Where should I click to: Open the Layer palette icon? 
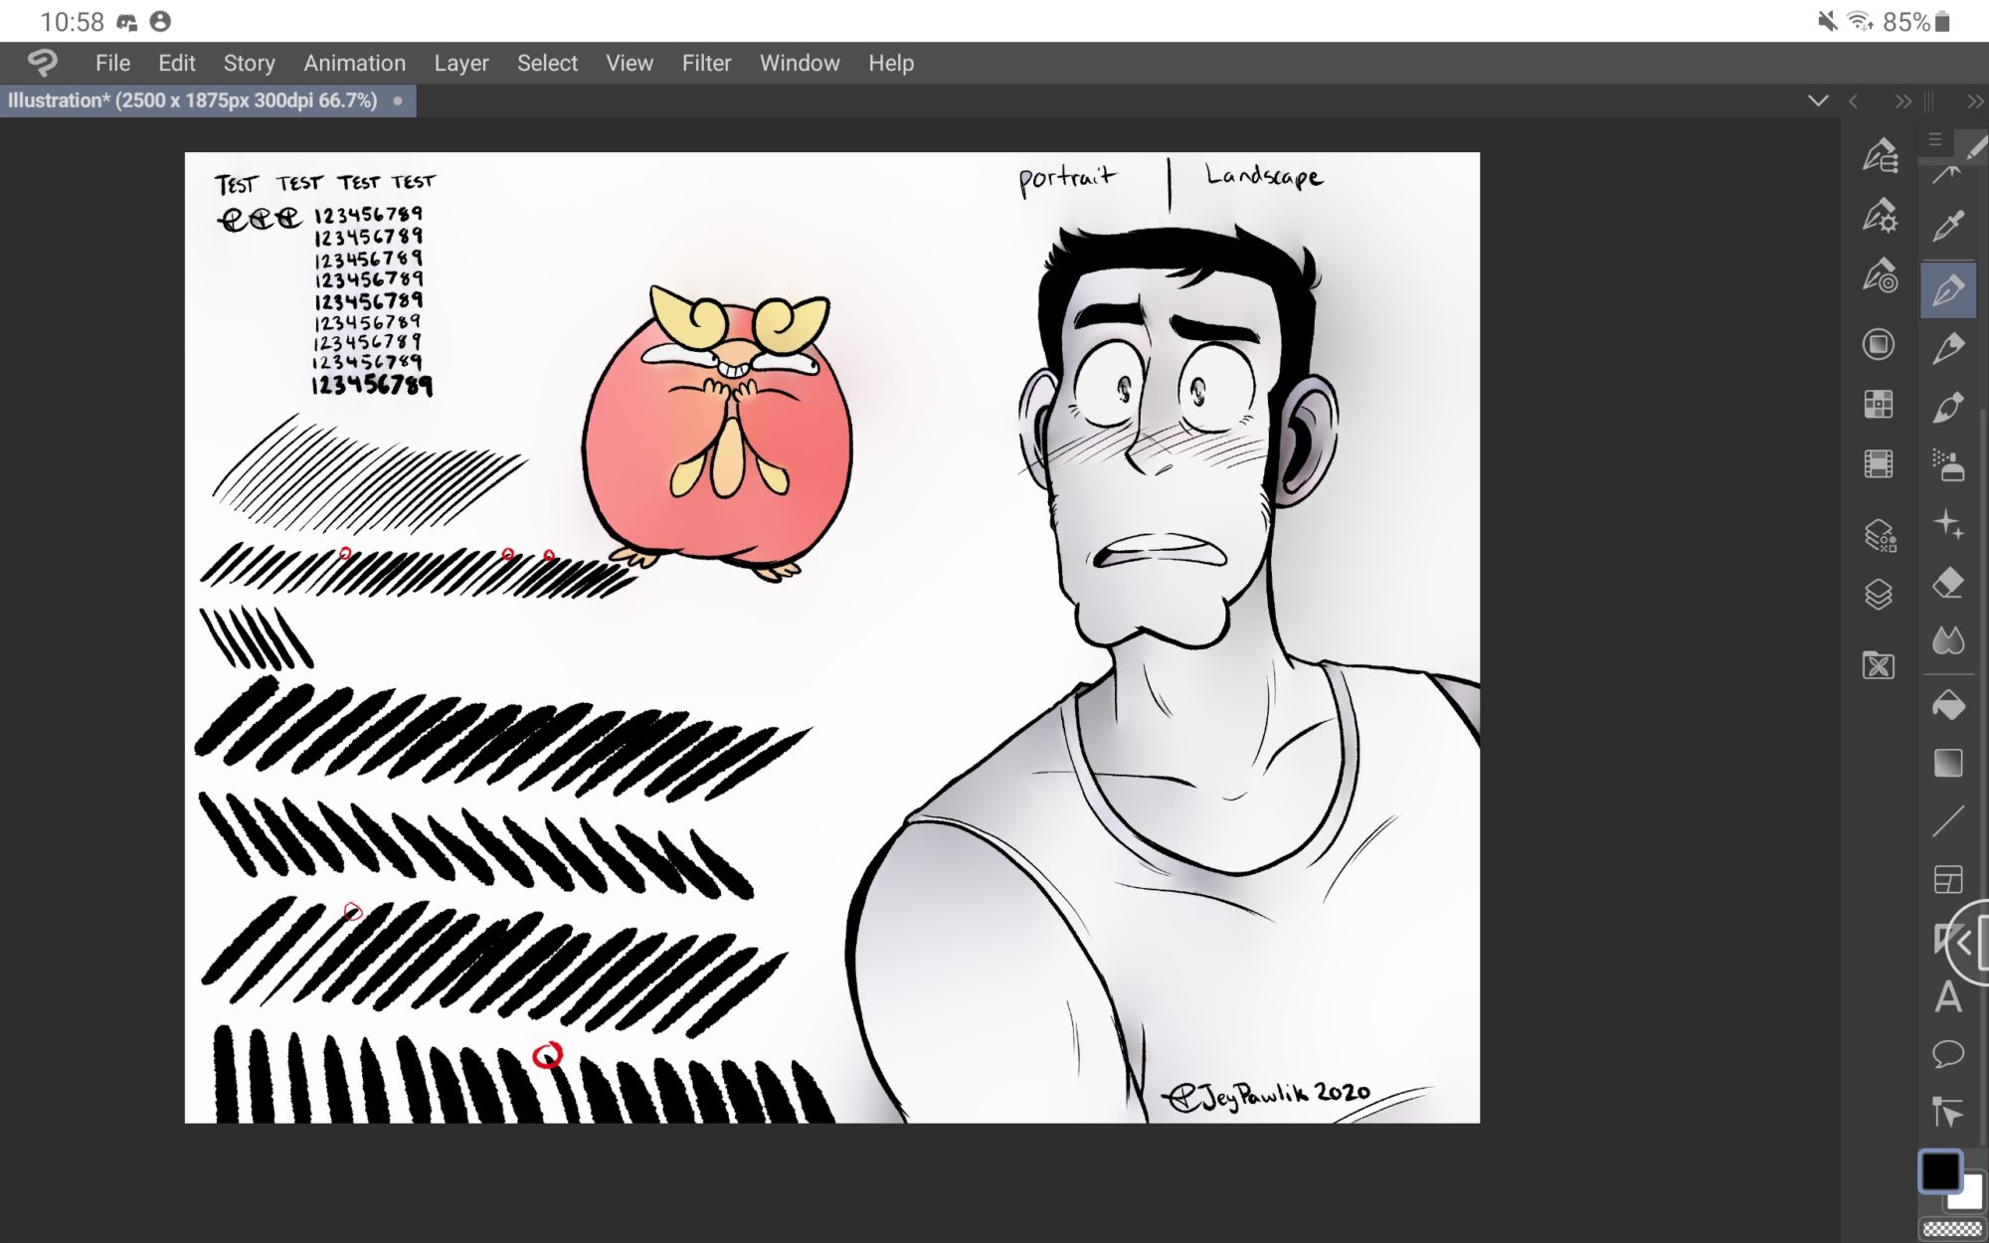click(x=1879, y=595)
